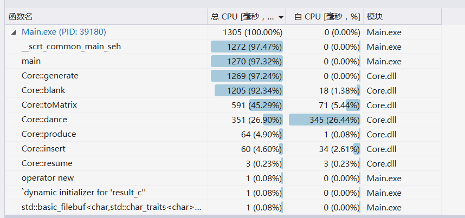This screenshot has width=465, height=218.
Task: Select the std::basic_filebuf<char,...> function row
Action: click(223, 207)
